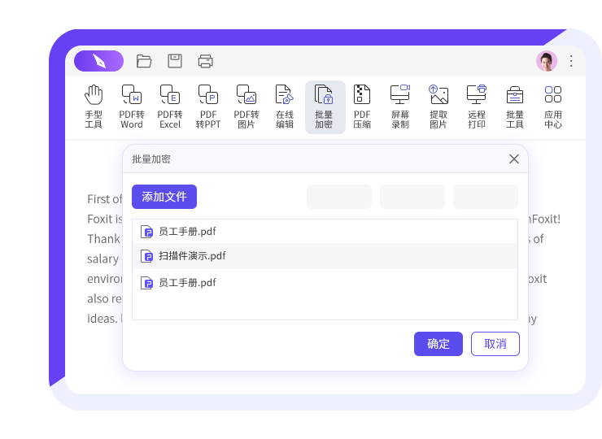Screen dimensions: 602x439
Task: Open the three-dot more options menu
Action: coord(571,61)
